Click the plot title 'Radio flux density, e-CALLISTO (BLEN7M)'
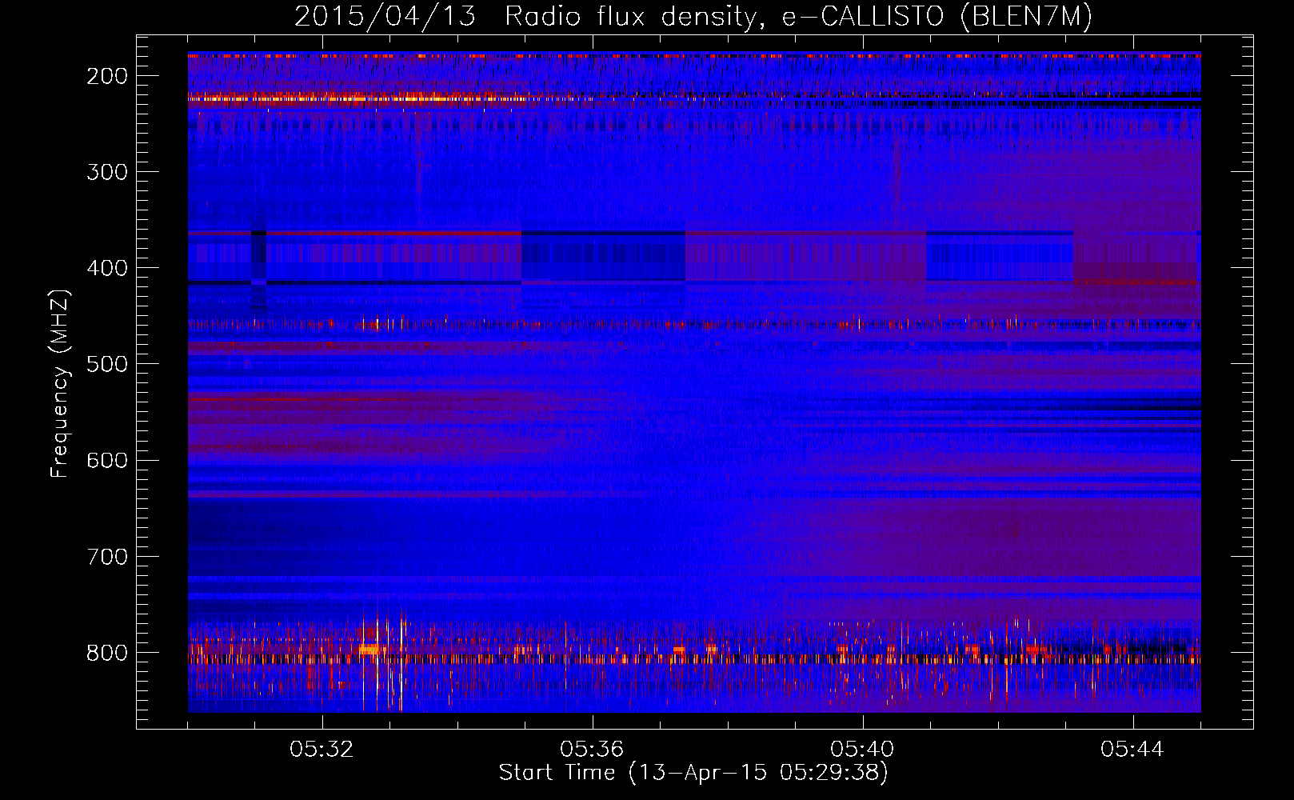1294x800 pixels. pos(797,17)
